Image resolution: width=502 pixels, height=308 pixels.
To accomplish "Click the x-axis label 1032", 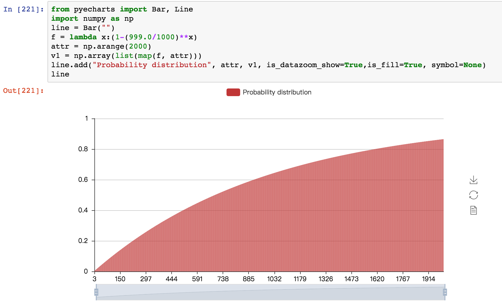I will point(274,279).
